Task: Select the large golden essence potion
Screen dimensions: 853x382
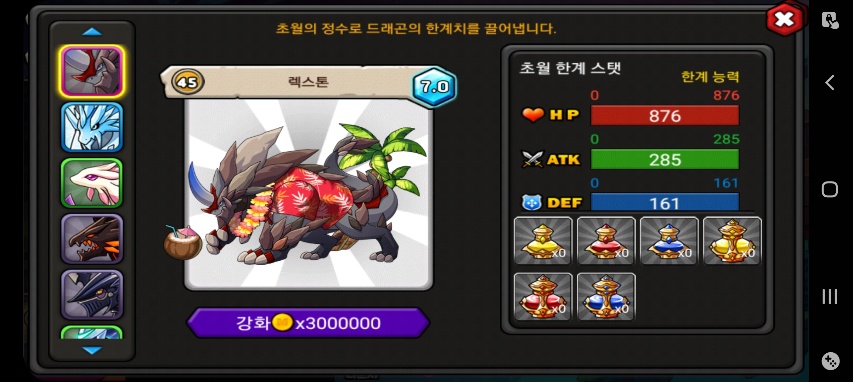Action: [732, 241]
